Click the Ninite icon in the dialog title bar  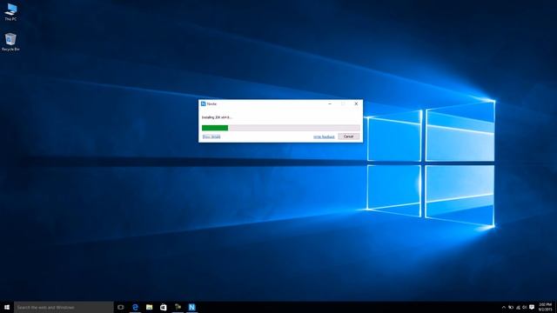point(203,103)
